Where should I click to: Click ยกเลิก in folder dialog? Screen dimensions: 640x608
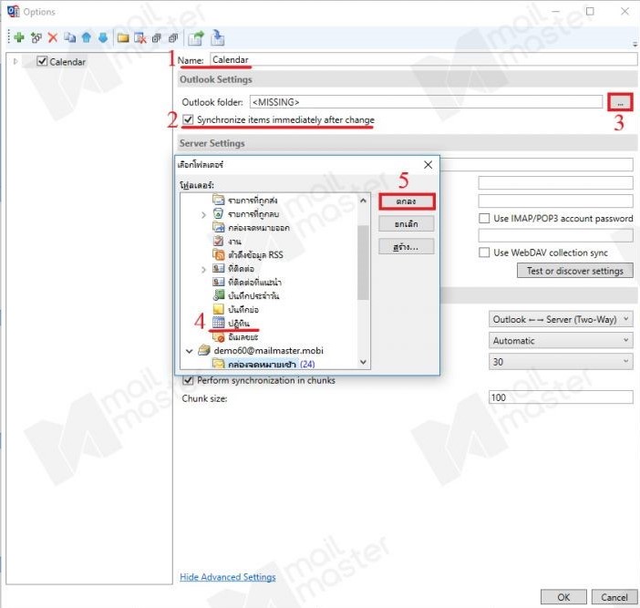point(407,224)
